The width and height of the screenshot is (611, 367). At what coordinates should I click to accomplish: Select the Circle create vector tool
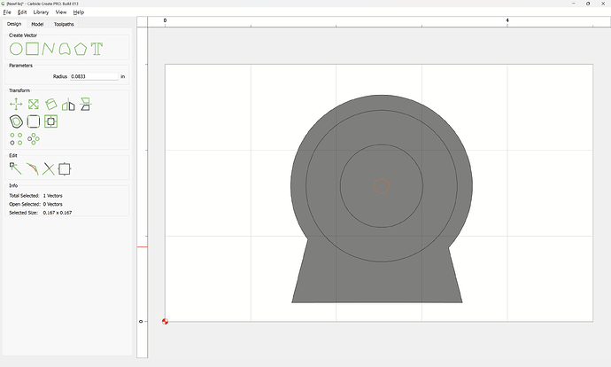coord(16,49)
